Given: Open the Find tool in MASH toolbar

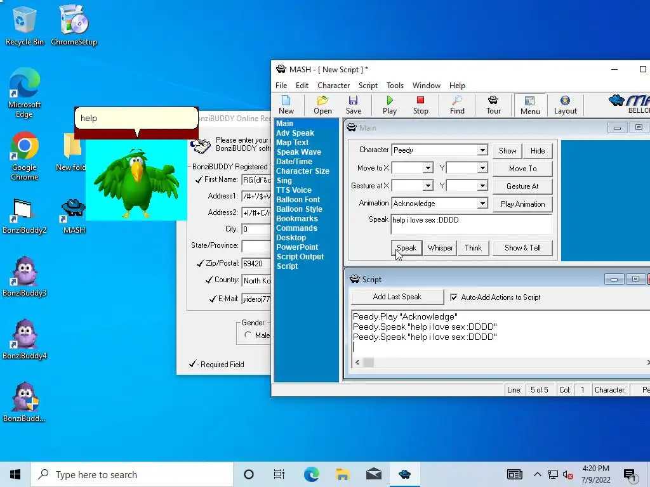Looking at the screenshot, I should click(x=457, y=105).
